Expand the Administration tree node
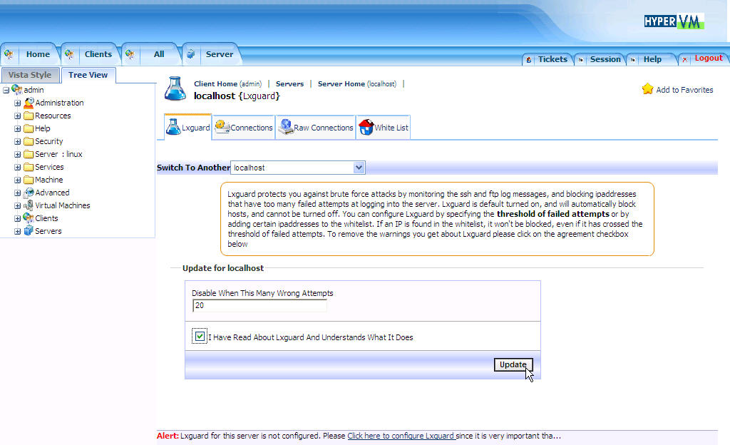The image size is (730, 445). pos(17,103)
